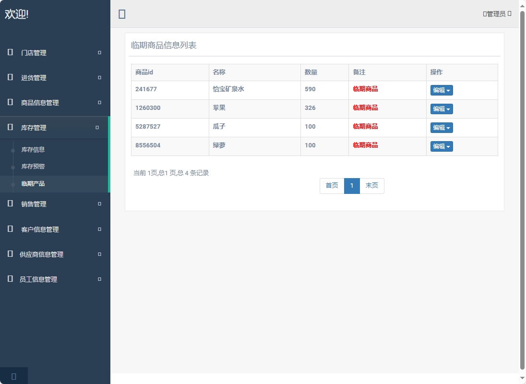Open the 编辑 dropdown for 怡宝矿泉水
Viewport: 526px width, 384px height.
pos(441,90)
